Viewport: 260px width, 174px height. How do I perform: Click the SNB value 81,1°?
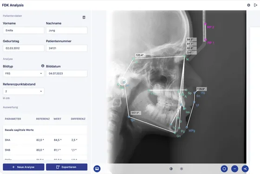pos(57,150)
